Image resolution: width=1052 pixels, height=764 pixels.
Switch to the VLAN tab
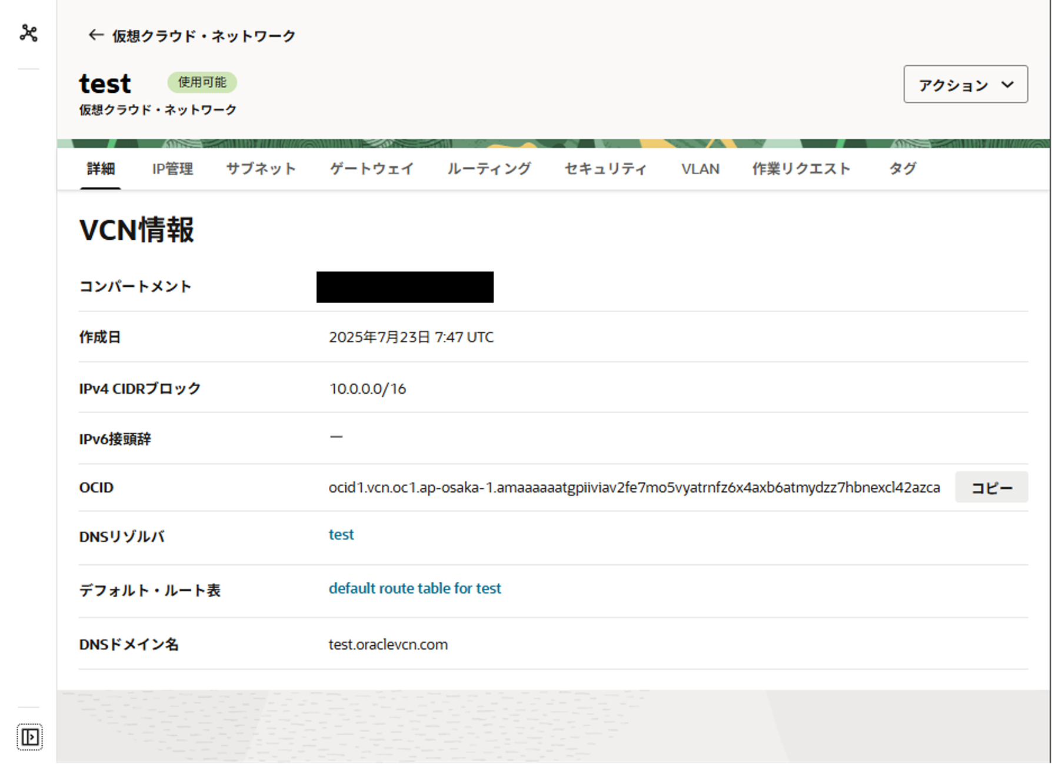700,169
